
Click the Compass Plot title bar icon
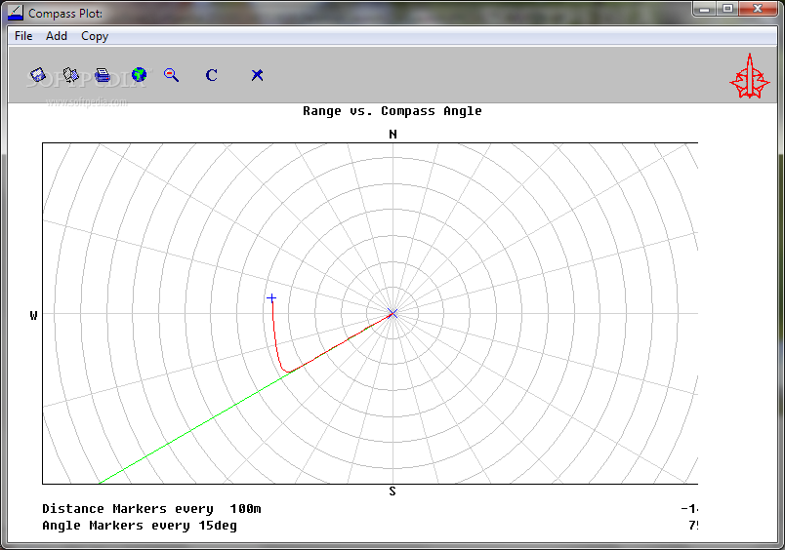16,13
